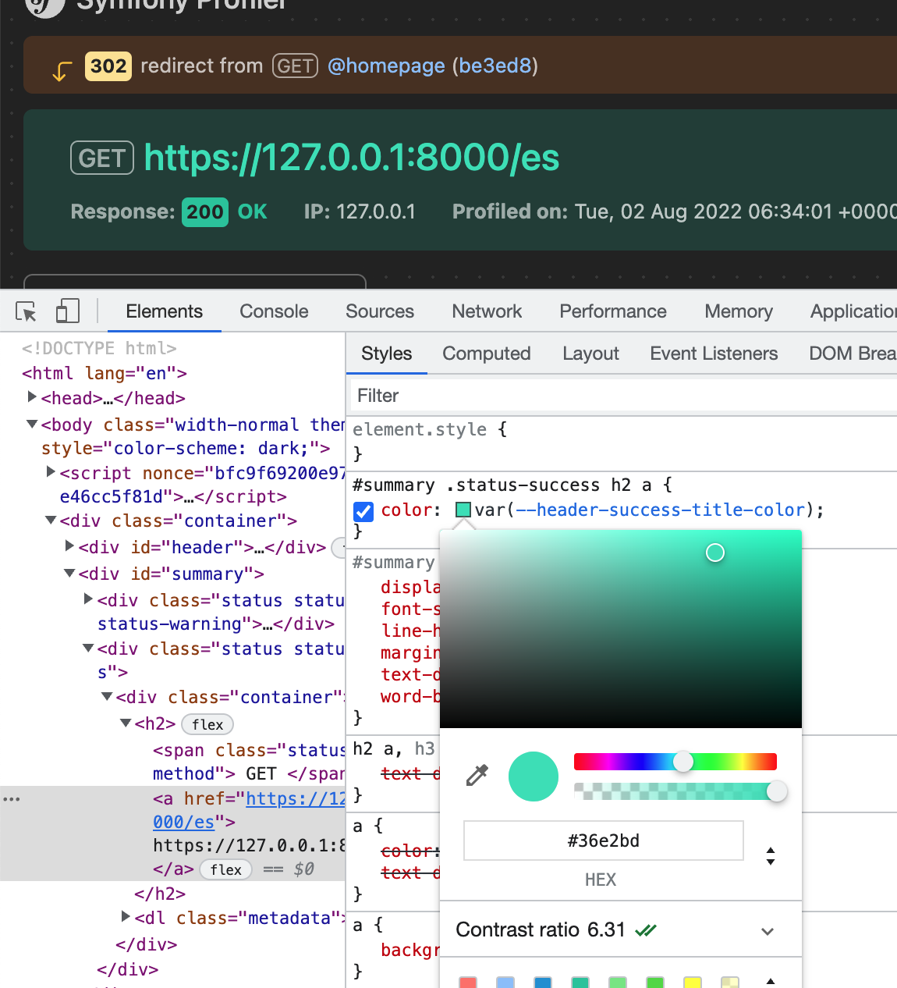
Task: Click the span status method GET node
Action: point(249,762)
